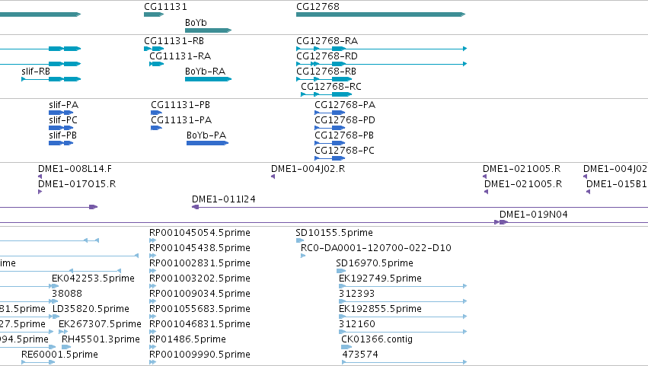This screenshot has width=648, height=366.
Task: Choose the CG12768-RA transcript label
Action: coord(327,41)
